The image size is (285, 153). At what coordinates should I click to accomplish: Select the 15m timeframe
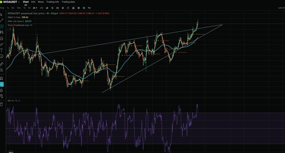tap(19, 8)
